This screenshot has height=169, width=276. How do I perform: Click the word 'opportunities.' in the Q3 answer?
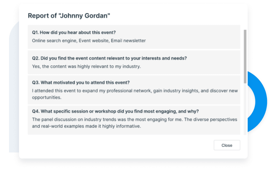pos(47,97)
